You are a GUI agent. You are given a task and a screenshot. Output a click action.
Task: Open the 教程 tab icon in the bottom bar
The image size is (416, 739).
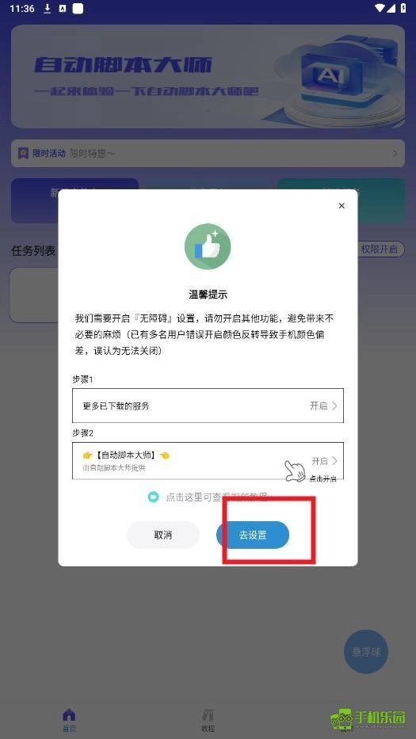coord(208,714)
